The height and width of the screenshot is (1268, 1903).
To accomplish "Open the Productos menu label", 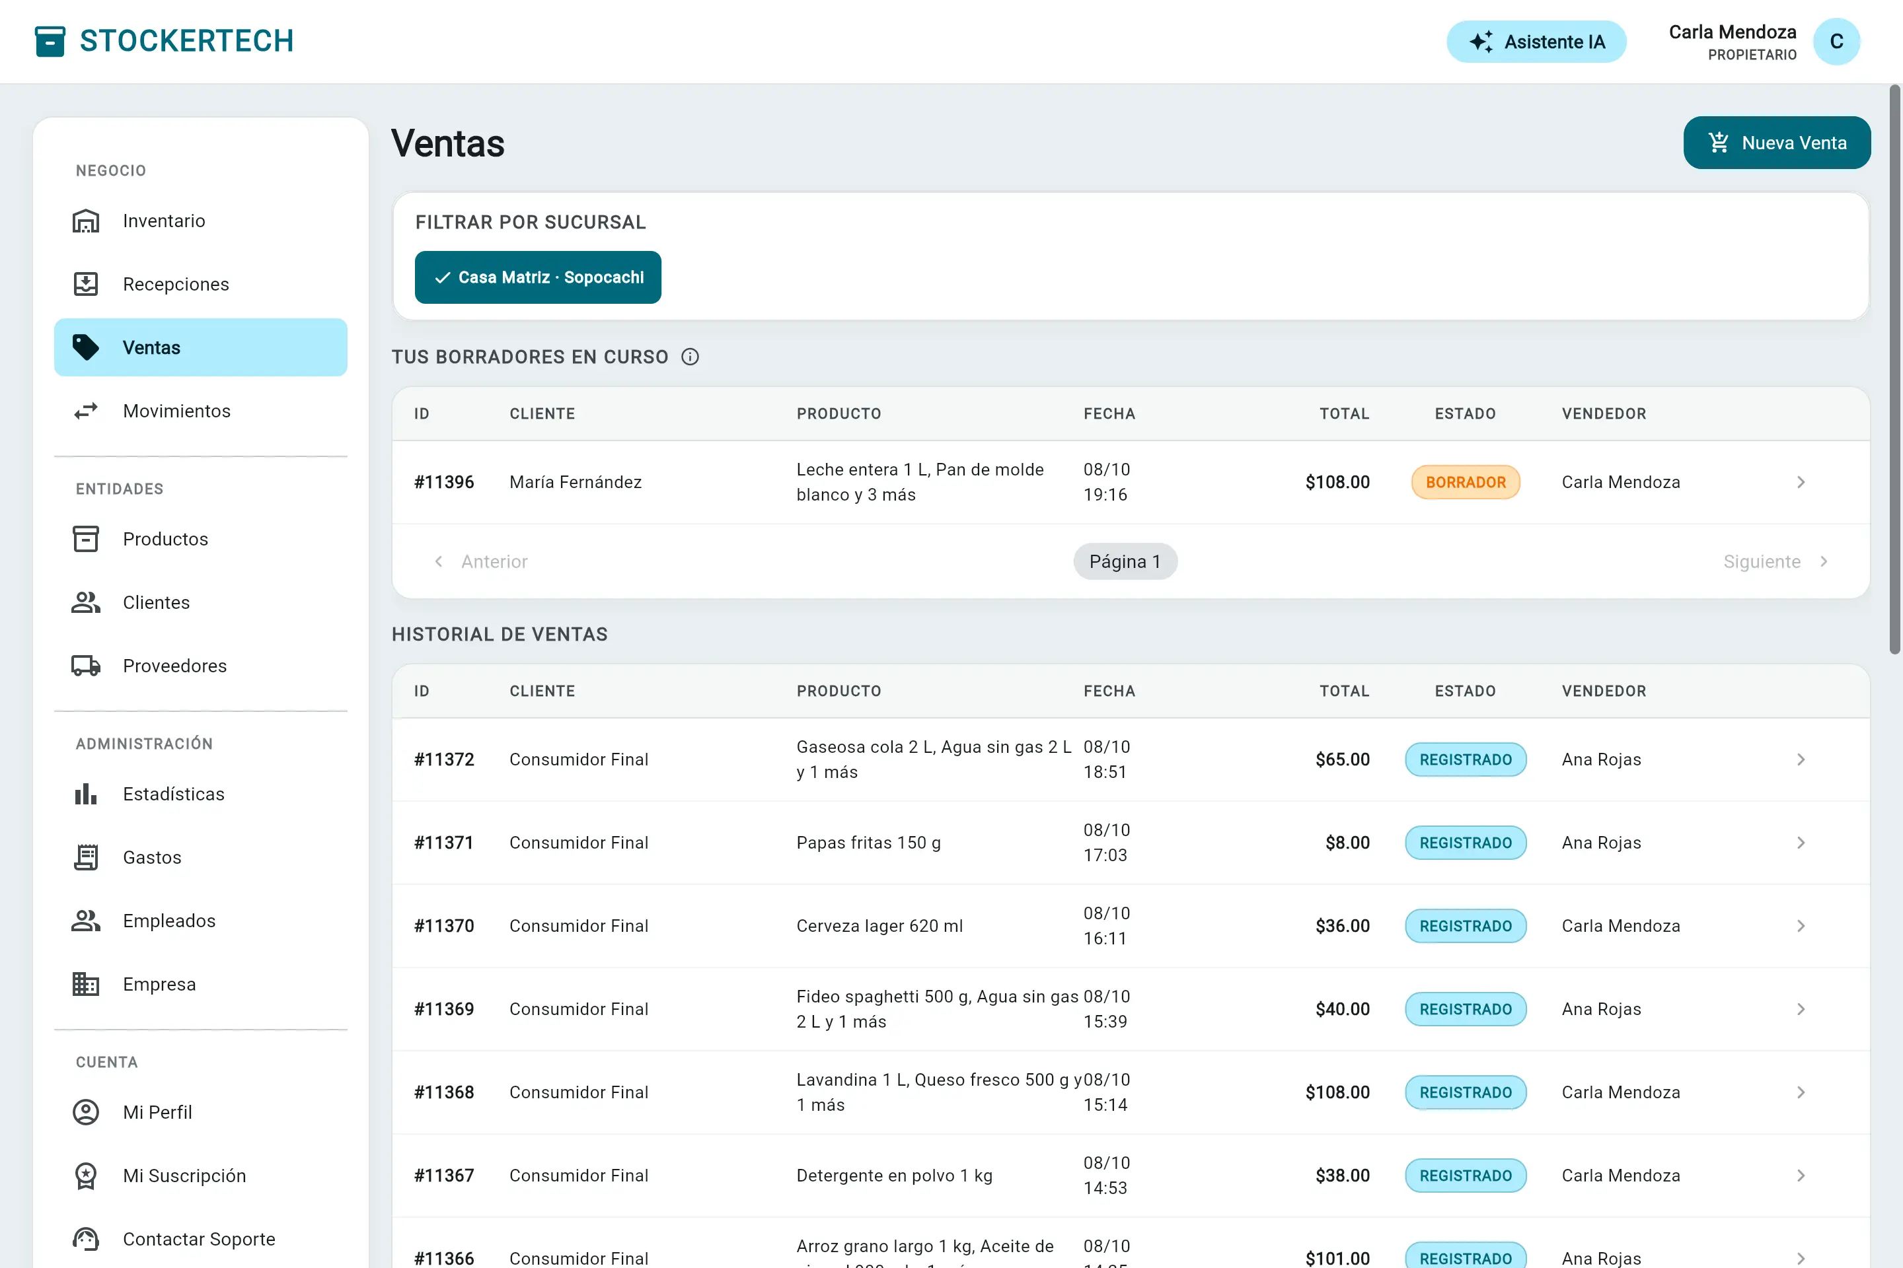I will pos(165,539).
